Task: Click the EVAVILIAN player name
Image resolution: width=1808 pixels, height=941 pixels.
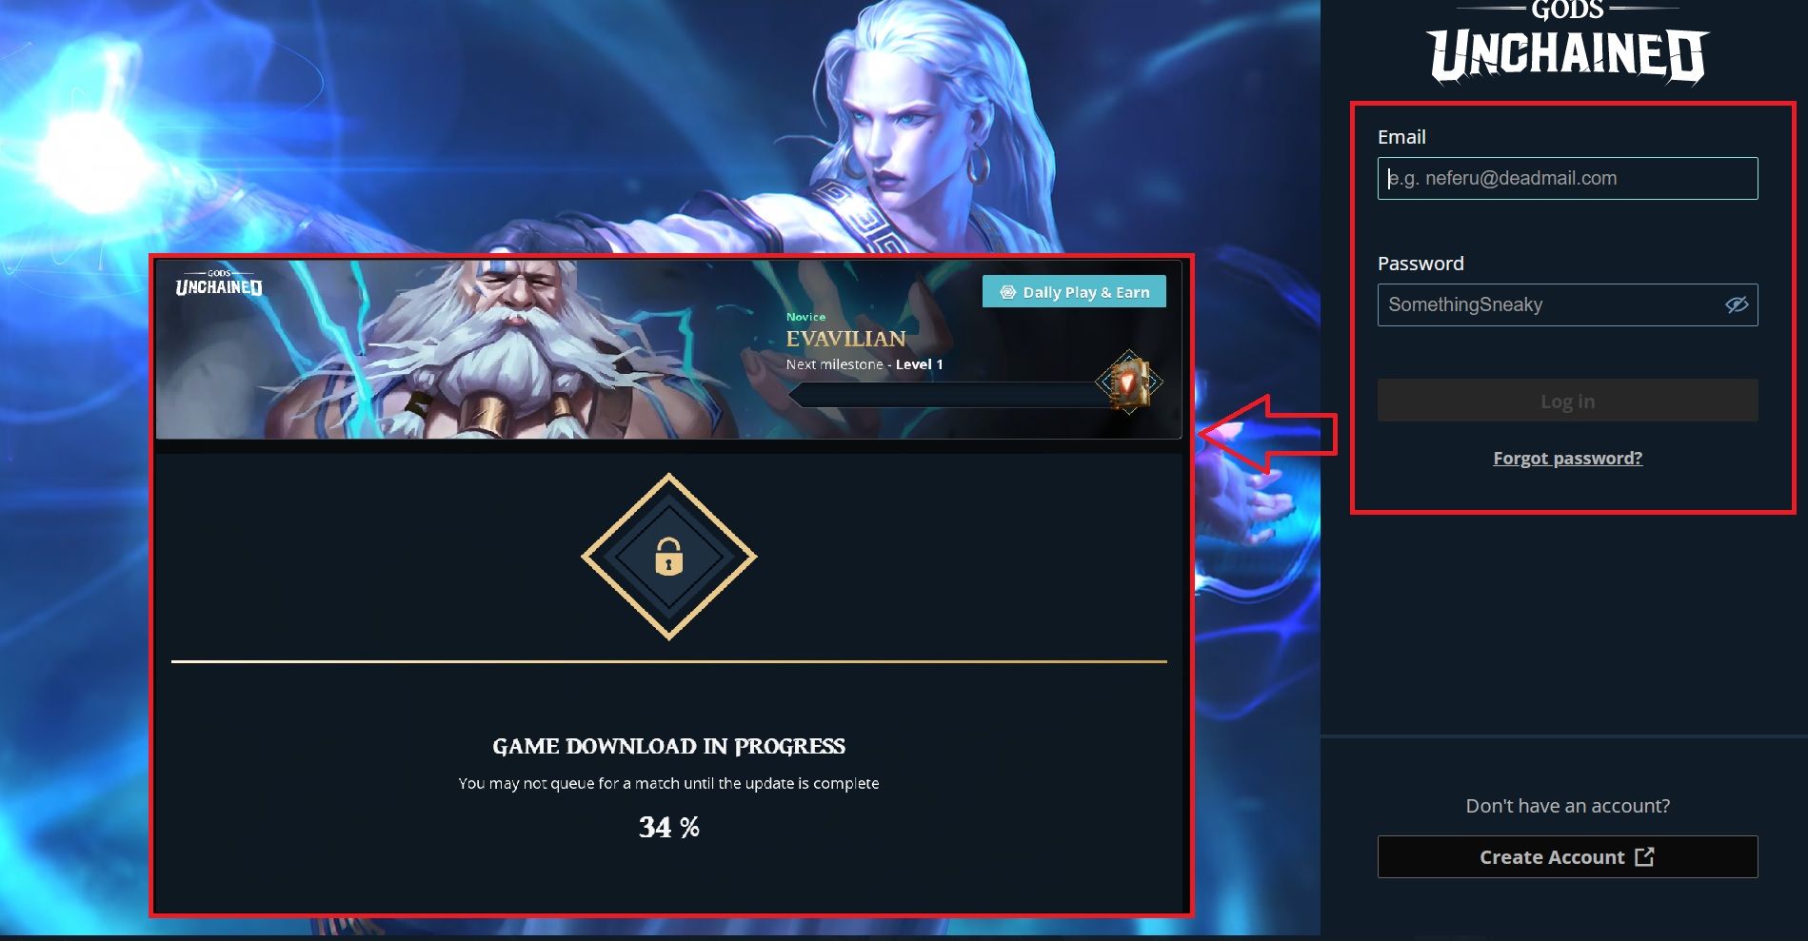Action: click(845, 339)
